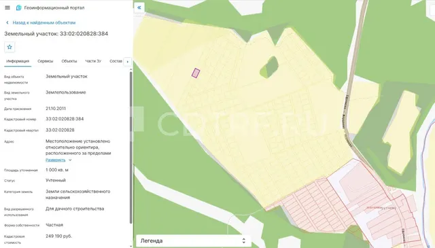Click the scrollbar down arrow
The height and width of the screenshot is (248, 435).
pos(131,246)
